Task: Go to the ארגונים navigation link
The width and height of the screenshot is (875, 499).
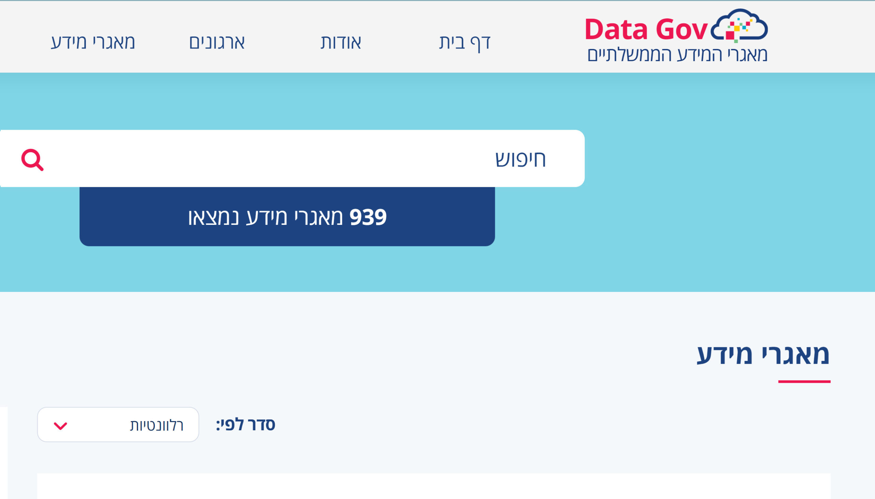Action: tap(217, 42)
